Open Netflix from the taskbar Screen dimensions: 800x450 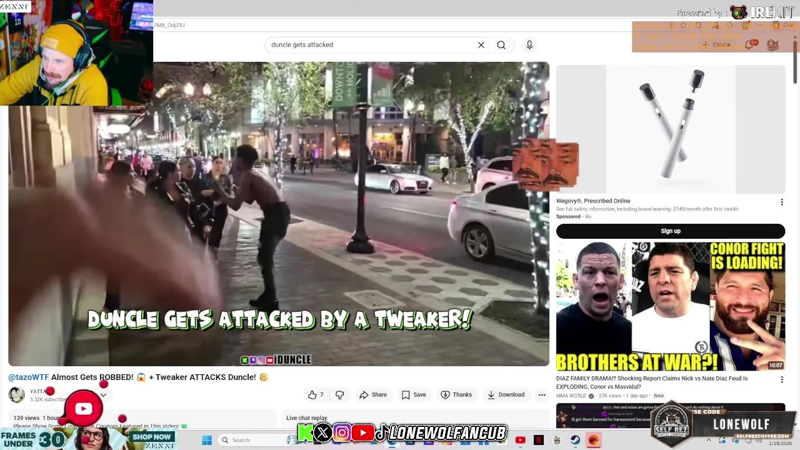pyautogui.click(x=539, y=440)
